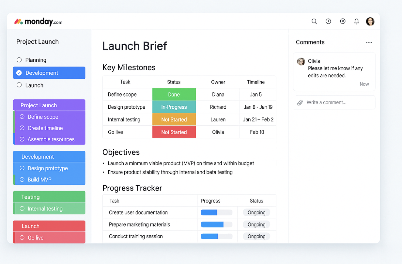Image resolution: width=402 pixels, height=265 pixels.
Task: Click Olivia's avatar in the comment
Action: [301, 61]
